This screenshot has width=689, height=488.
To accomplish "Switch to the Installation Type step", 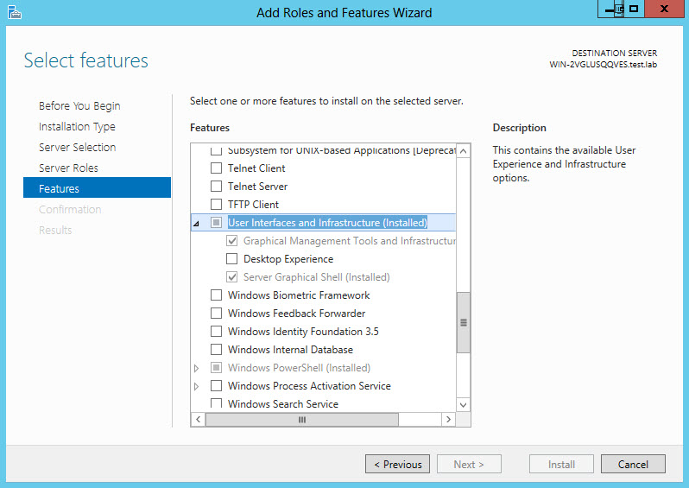I will point(77,127).
